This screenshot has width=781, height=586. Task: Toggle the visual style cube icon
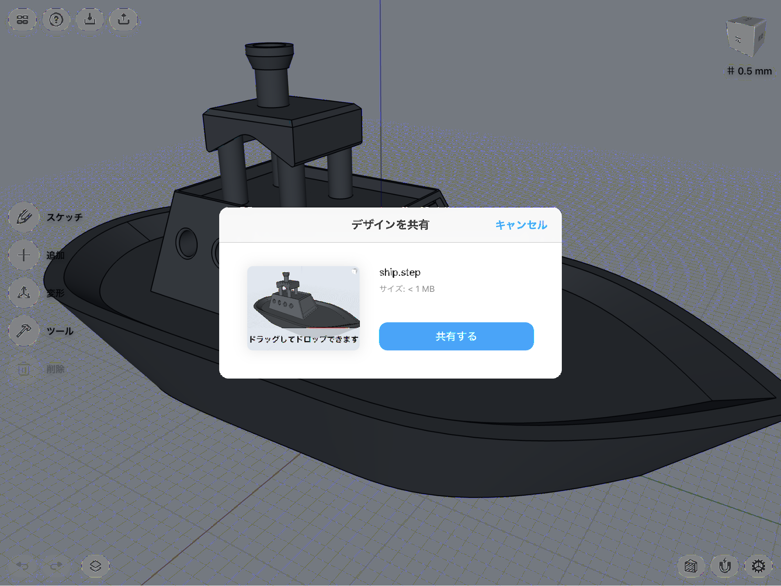pyautogui.click(x=691, y=566)
